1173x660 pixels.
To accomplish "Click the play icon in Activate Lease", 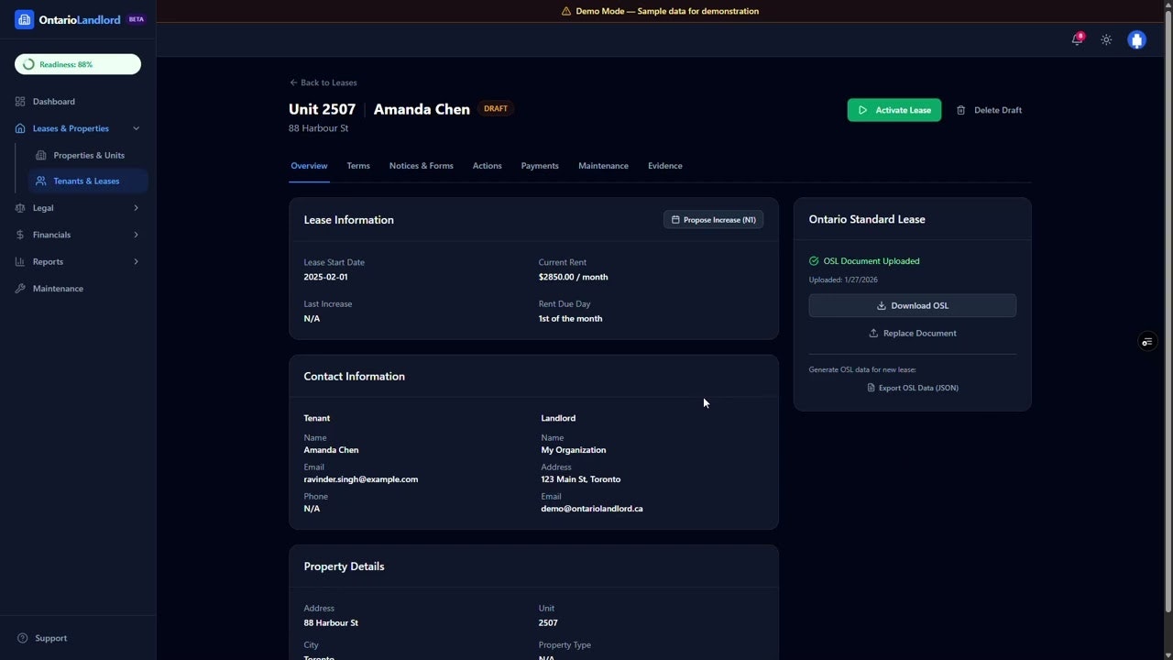I will (x=863, y=110).
